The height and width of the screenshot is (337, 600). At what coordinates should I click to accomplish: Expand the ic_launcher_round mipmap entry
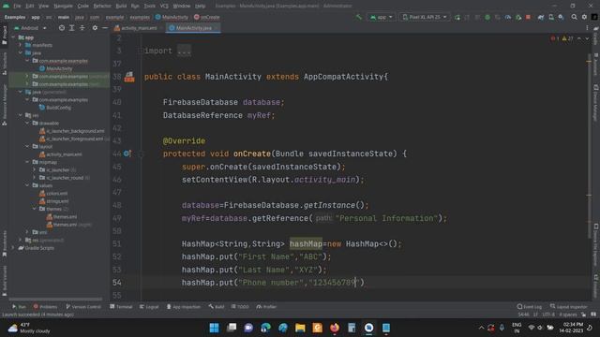[35, 178]
